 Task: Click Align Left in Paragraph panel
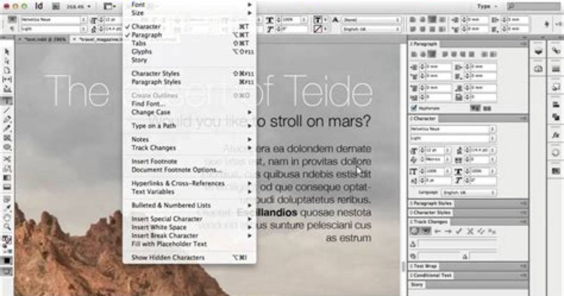415,54
